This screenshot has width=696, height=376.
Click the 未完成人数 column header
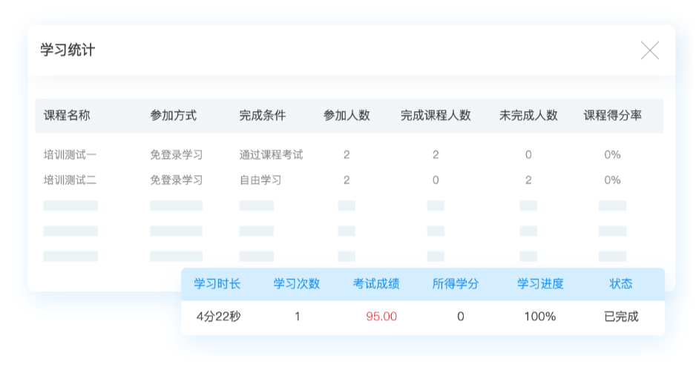(x=528, y=116)
